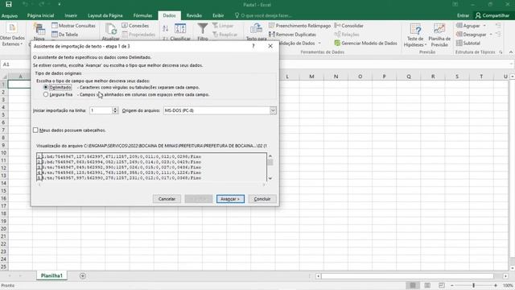This screenshot has width=515, height=290.
Task: Switch to Layout da Página tab
Action: point(105,15)
